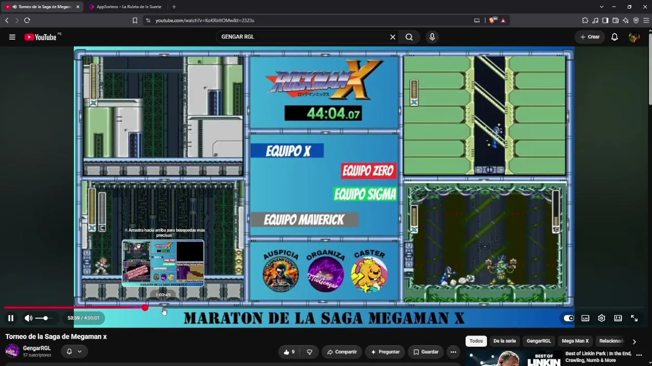Open Brave VPN shield icon
The width and height of the screenshot is (652, 366).
pyautogui.click(x=636, y=20)
